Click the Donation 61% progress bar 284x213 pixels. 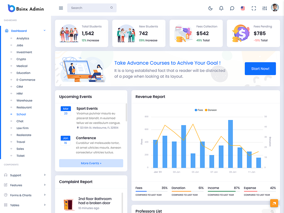pyautogui.click(x=187, y=191)
